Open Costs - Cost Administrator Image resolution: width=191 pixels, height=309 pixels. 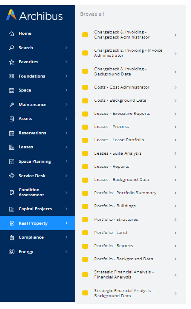click(x=122, y=87)
